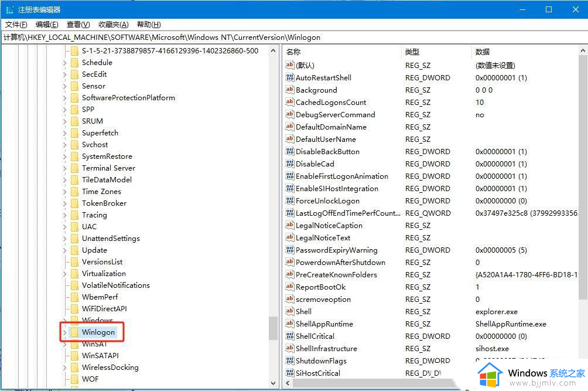Expand the Time Zones node

pos(64,192)
